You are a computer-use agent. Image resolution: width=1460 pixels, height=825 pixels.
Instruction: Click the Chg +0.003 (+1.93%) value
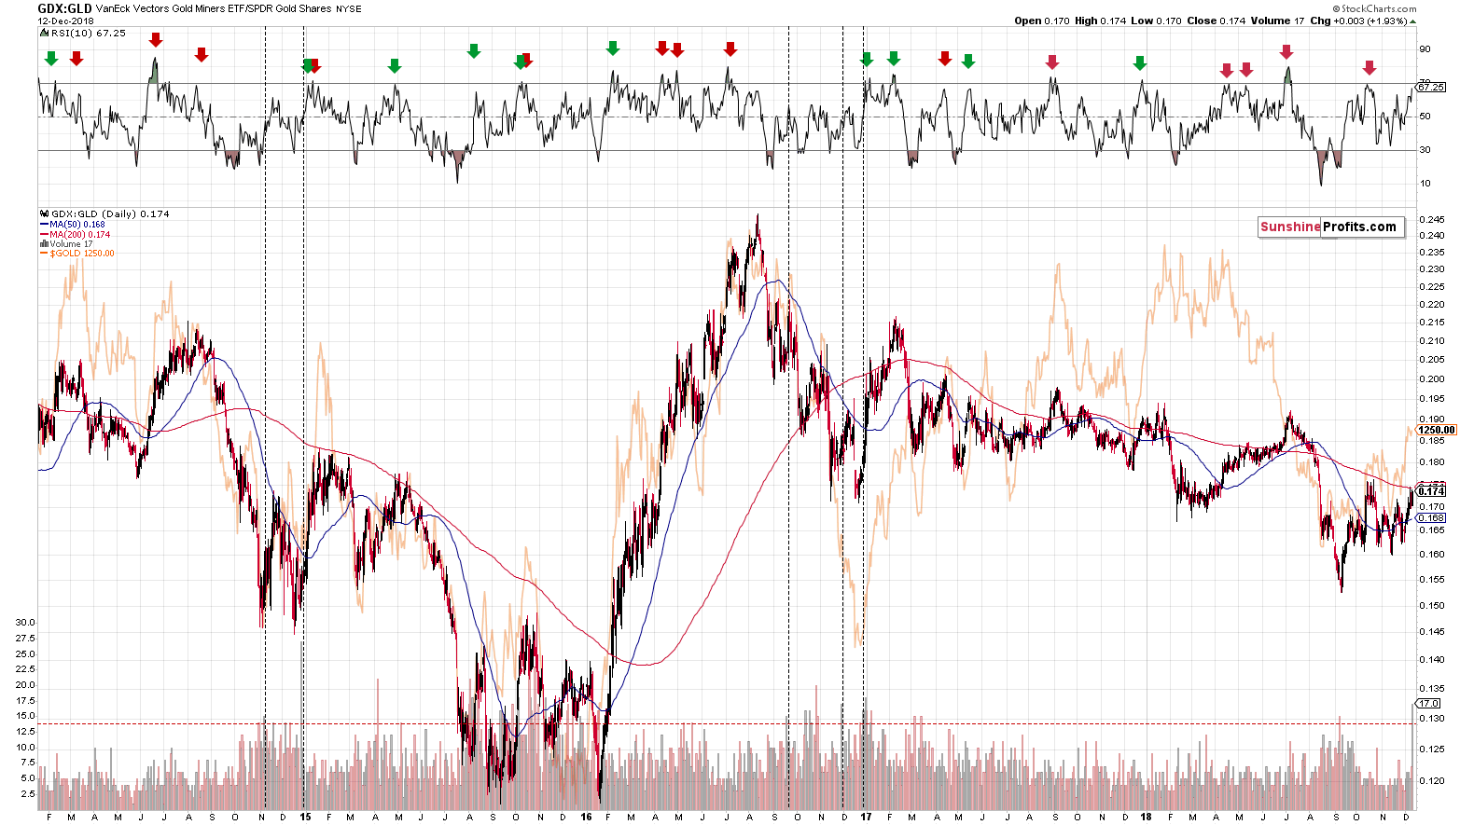point(1358,21)
